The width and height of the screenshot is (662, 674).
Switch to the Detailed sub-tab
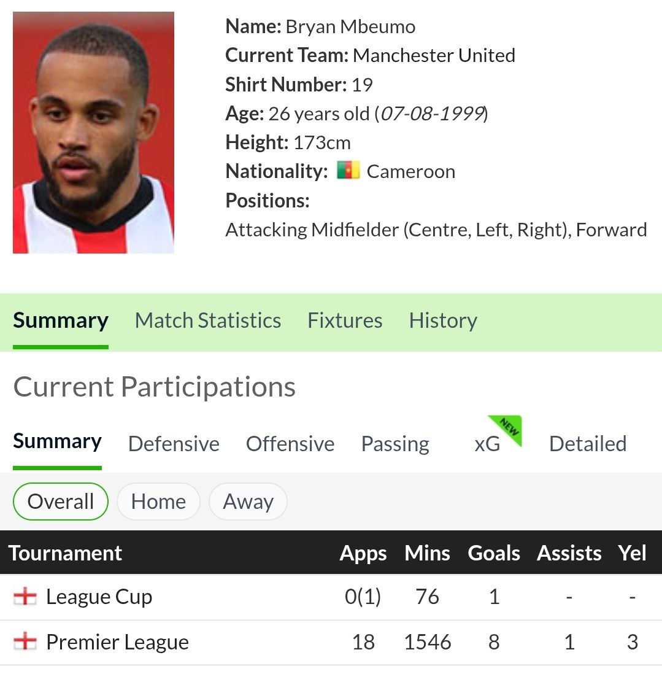point(588,444)
